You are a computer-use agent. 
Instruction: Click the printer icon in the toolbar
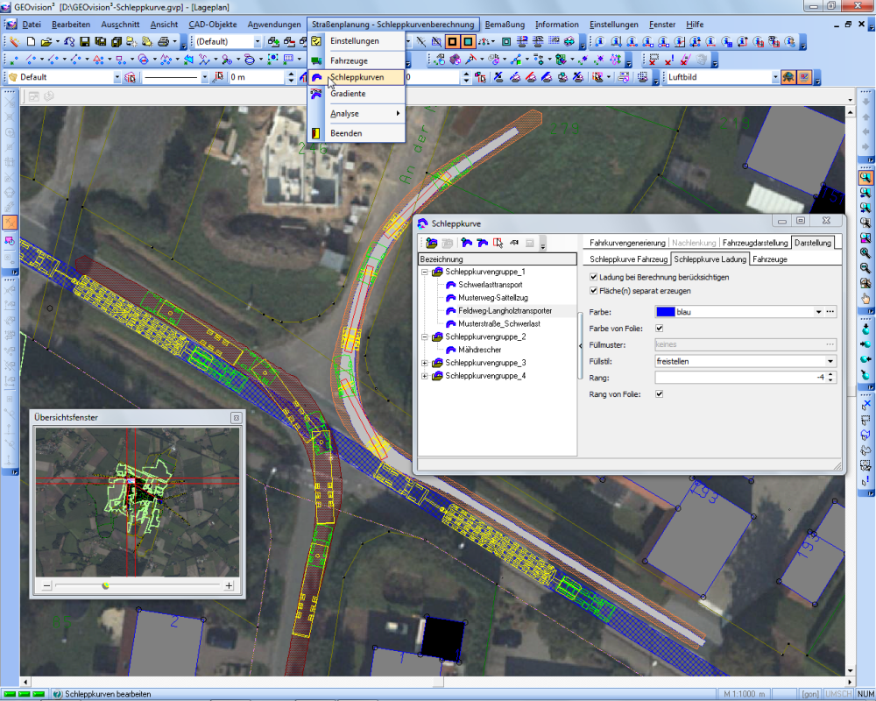[163, 41]
